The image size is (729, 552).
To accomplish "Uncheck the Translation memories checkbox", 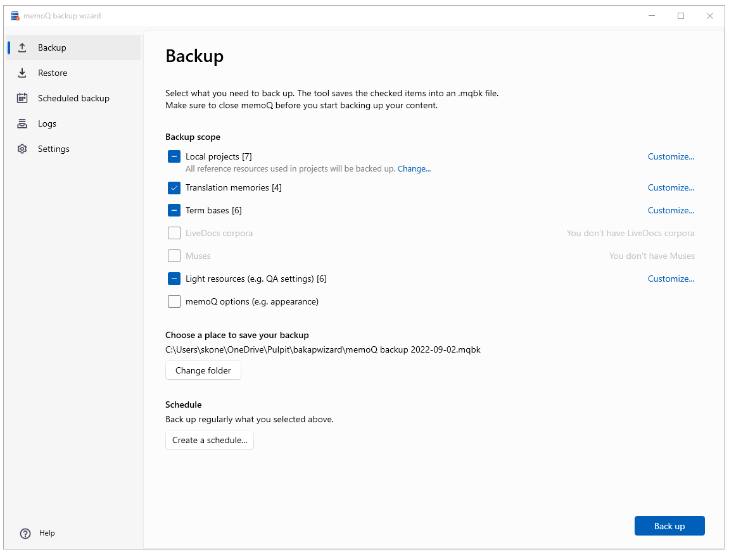I will tap(174, 187).
